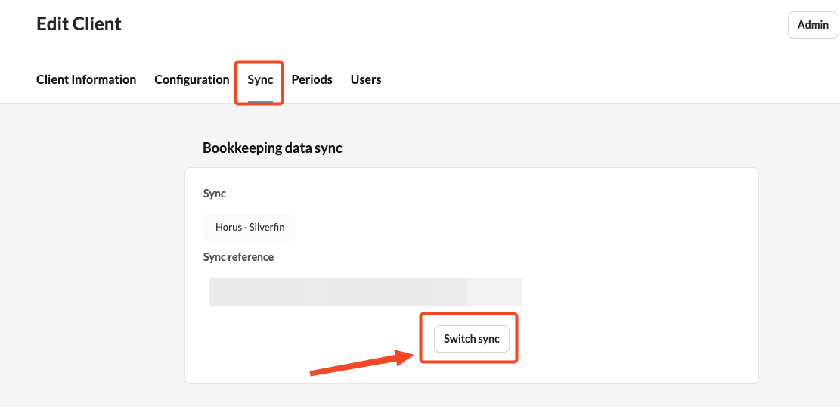Click the Sync reference label
The image size is (840, 407).
click(238, 257)
